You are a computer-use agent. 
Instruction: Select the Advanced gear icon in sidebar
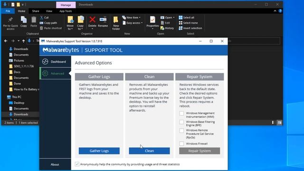(x=45, y=73)
